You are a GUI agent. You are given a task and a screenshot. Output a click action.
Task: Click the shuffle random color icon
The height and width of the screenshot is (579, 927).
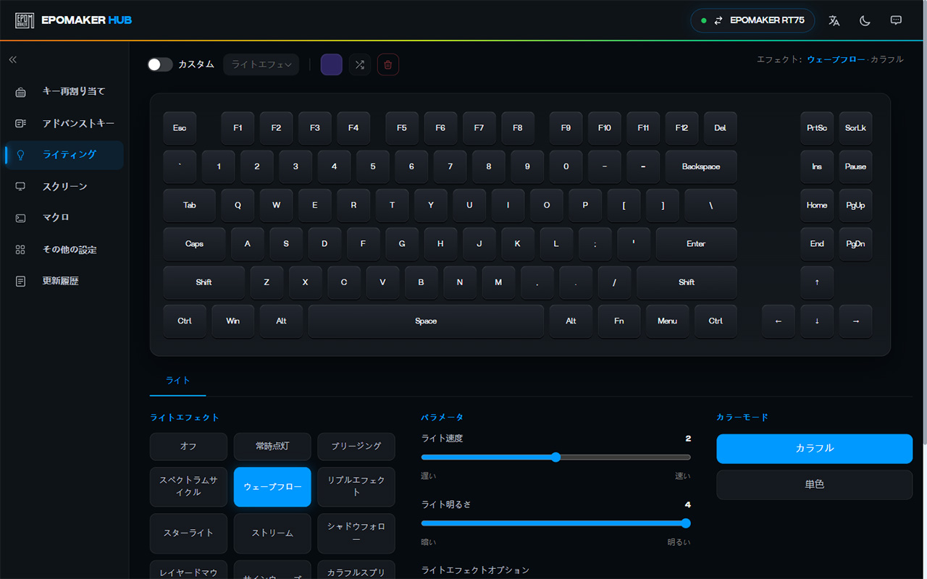(x=360, y=64)
